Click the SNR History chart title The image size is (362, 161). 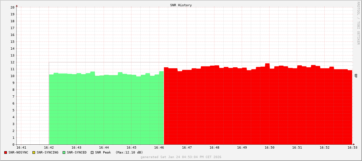(181, 5)
